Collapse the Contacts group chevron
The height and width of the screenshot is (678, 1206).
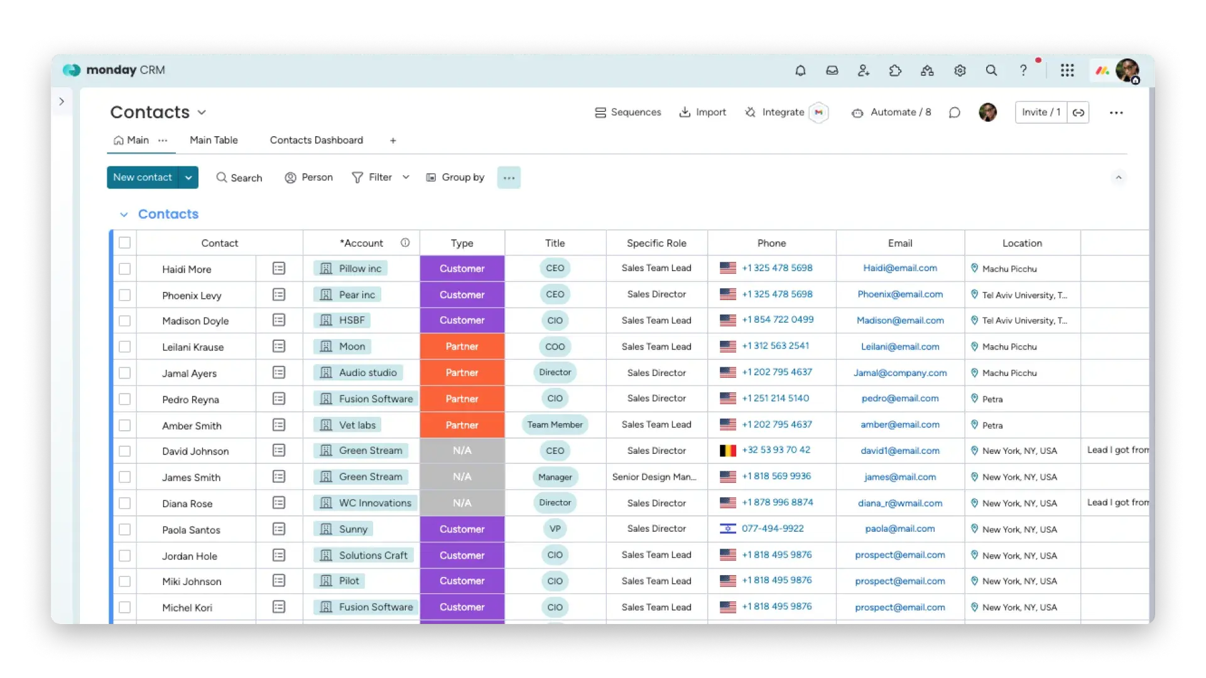point(123,214)
